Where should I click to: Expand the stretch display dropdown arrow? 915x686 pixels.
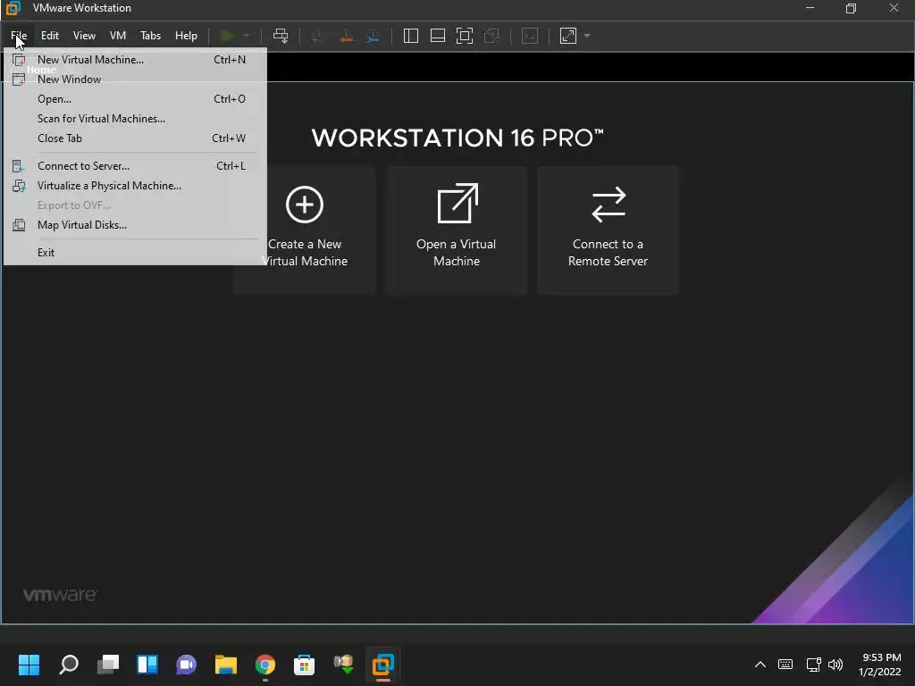(587, 36)
